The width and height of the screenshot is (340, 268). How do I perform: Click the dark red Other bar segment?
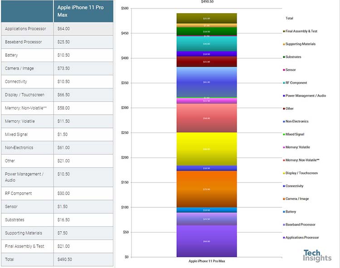[x=207, y=62]
